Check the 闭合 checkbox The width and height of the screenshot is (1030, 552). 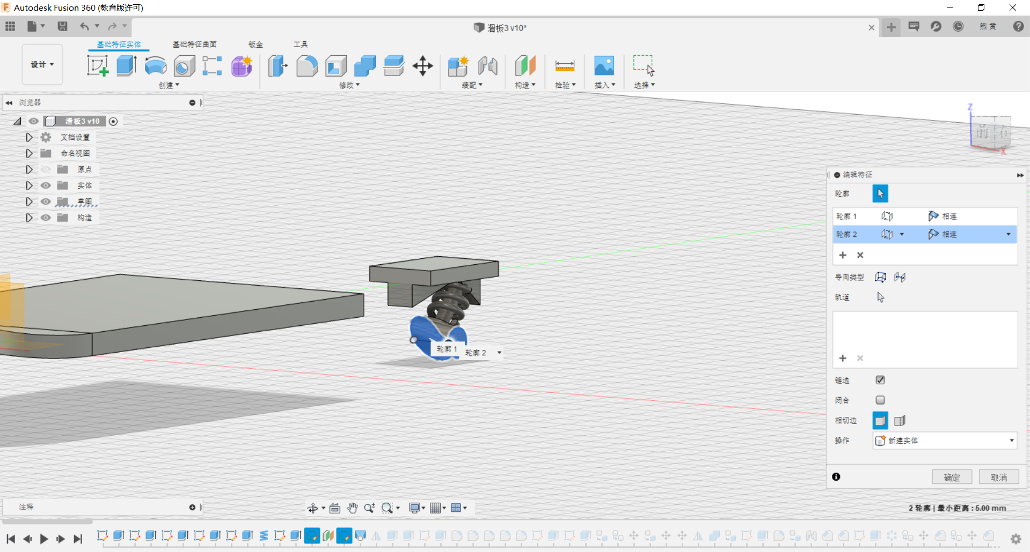[880, 400]
